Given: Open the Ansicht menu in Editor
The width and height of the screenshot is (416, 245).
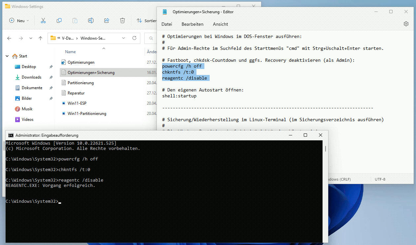Looking at the screenshot, I should pyautogui.click(x=221, y=24).
